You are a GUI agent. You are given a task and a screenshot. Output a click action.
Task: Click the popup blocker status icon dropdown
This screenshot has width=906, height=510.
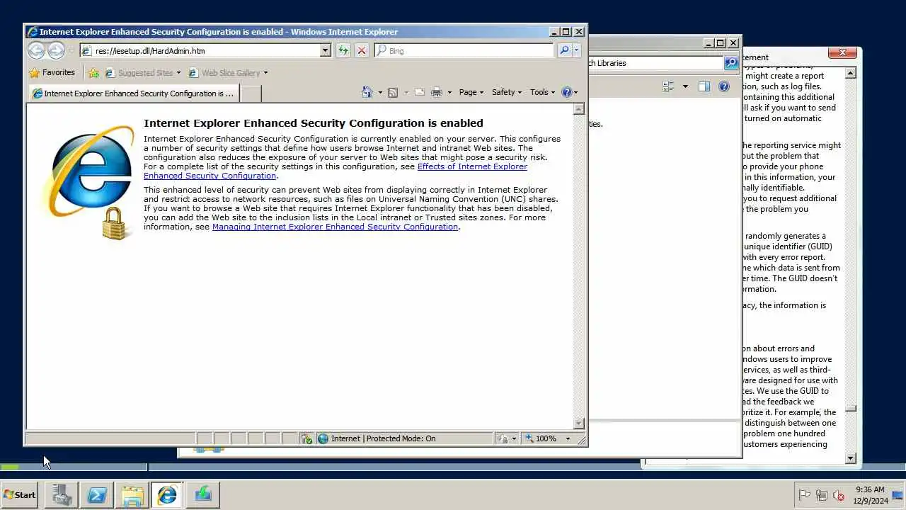pyautogui.click(x=514, y=438)
